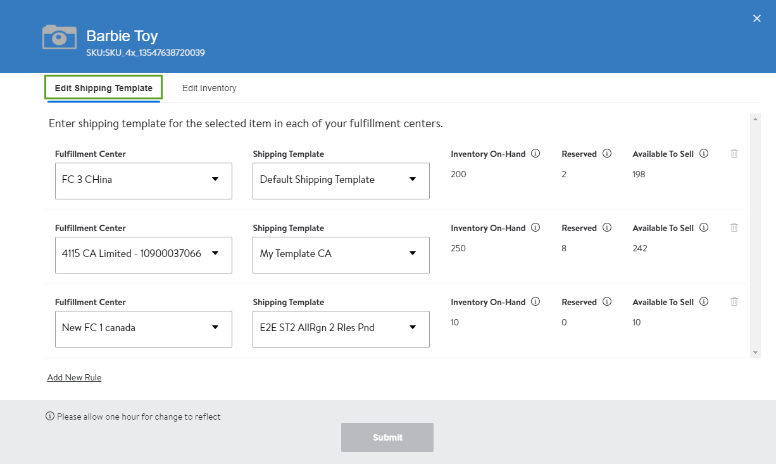
Task: Click scrollbar down arrow of rules list
Action: point(755,353)
